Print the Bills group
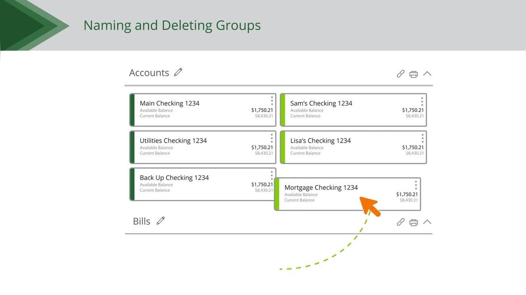The width and height of the screenshot is (526, 295). tap(413, 222)
